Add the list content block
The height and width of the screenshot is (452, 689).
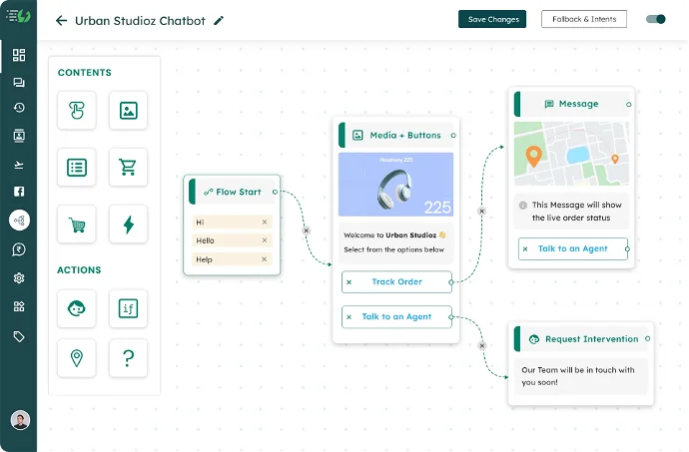point(77,168)
